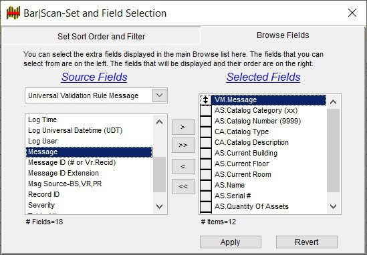Click the Revert button
367x255 pixels.
(x=307, y=242)
